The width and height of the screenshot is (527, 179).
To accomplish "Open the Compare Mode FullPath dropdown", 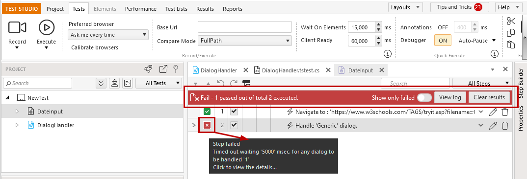I will [245, 41].
